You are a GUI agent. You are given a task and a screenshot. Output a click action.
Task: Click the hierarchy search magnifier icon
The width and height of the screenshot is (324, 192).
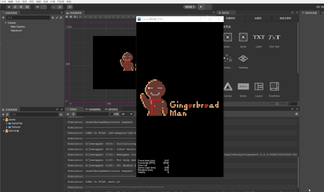click(53, 18)
